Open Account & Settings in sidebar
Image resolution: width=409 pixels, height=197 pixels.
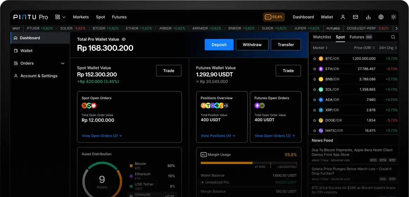[39, 76]
